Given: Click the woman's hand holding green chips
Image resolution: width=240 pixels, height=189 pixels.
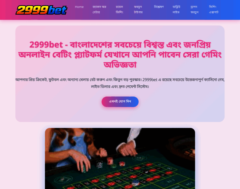Looking at the screenshot, I should (81, 163).
